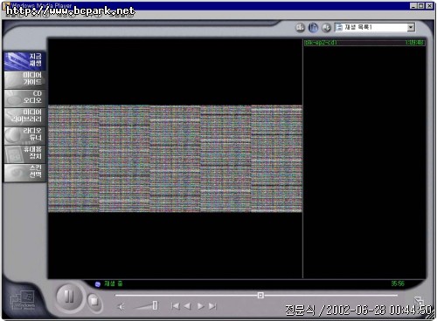Click the 재생 중 status text
Viewport: 437px width, 321px height.
114,283
